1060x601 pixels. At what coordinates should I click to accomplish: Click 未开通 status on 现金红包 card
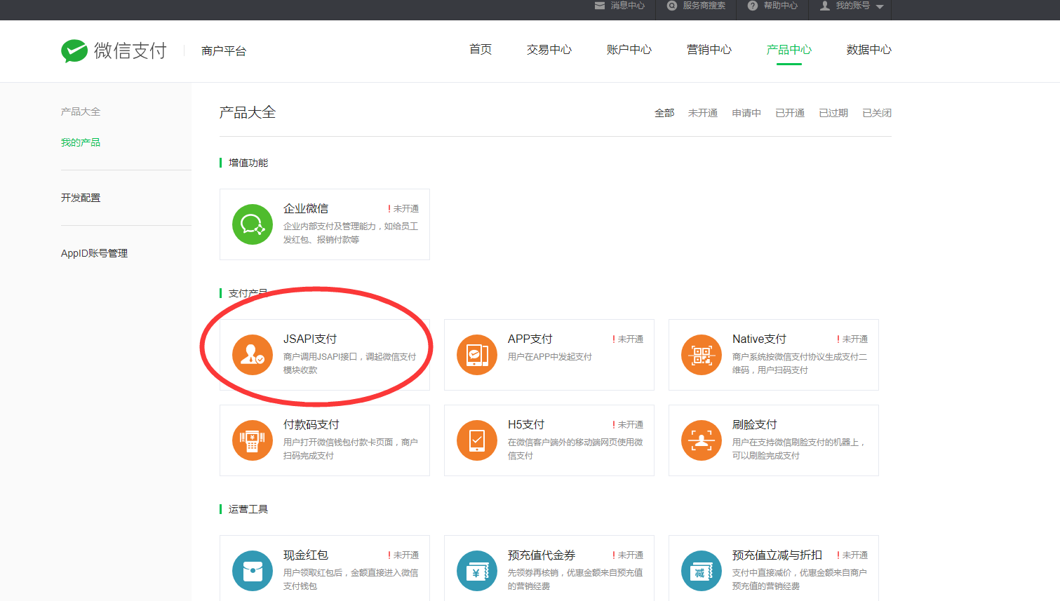[403, 555]
